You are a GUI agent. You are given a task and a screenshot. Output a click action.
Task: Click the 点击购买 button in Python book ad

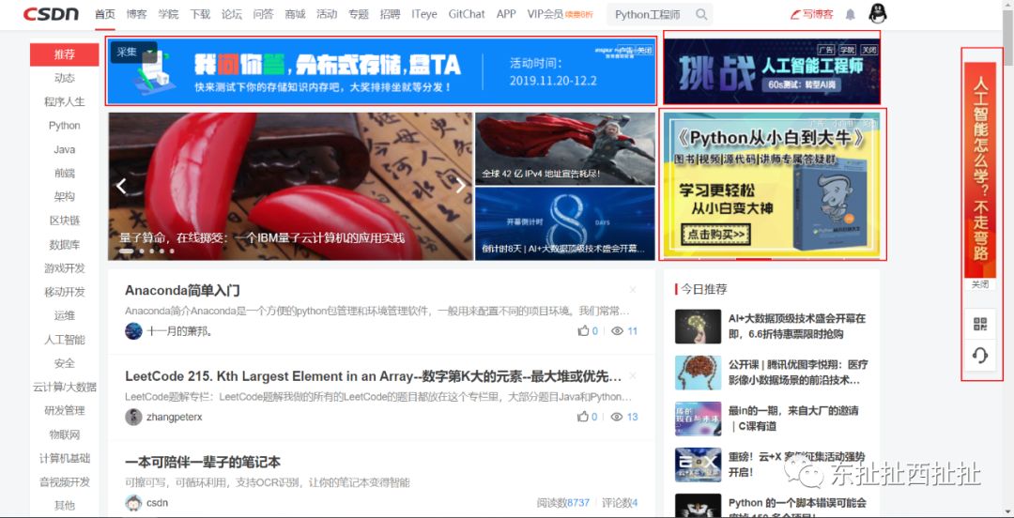tap(715, 233)
